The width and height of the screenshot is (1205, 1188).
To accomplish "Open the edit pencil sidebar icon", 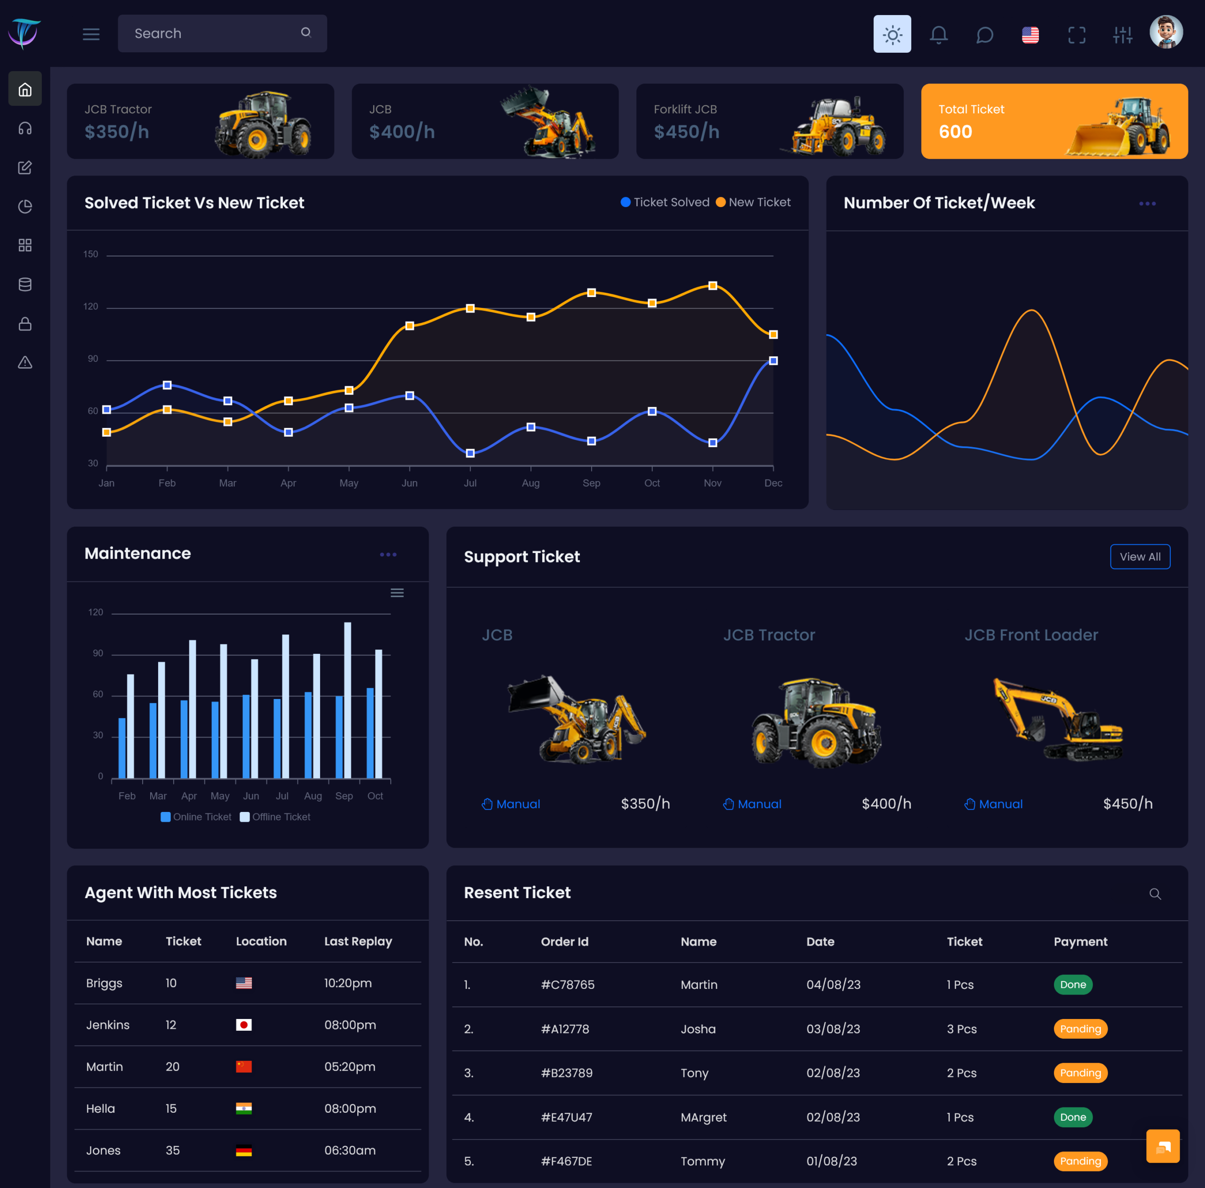I will 25,167.
